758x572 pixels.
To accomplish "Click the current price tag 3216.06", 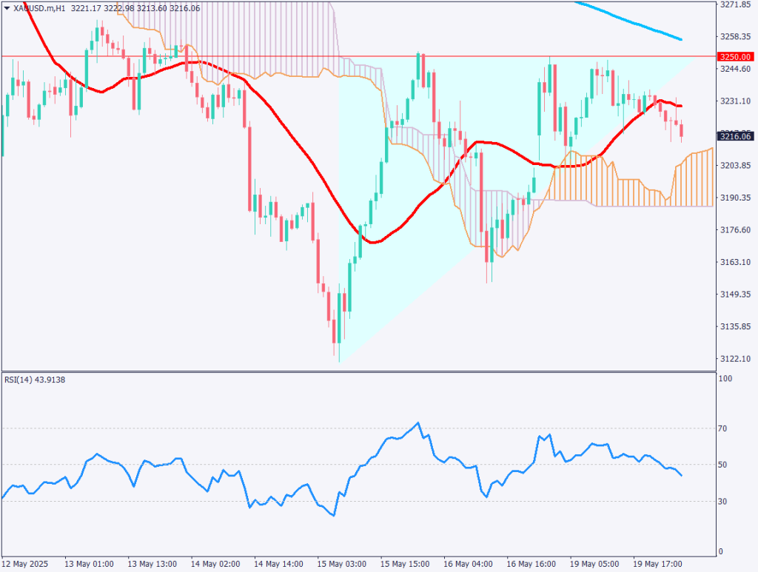I will pyautogui.click(x=734, y=136).
